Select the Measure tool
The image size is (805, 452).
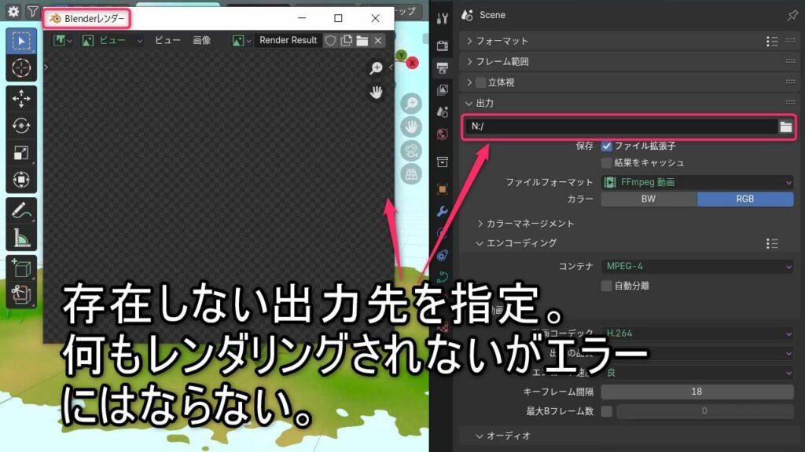click(x=21, y=237)
